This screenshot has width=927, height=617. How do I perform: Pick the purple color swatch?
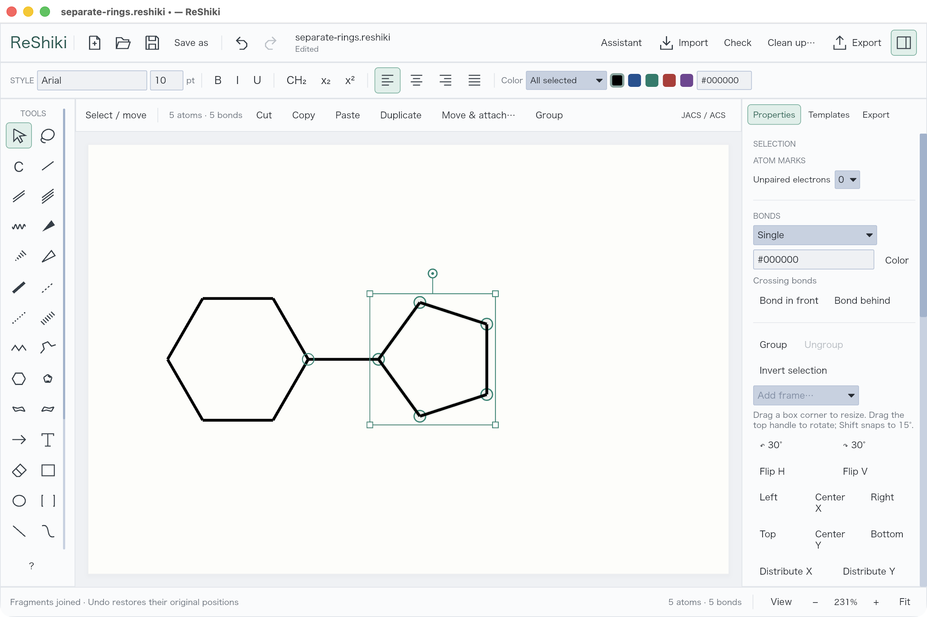686,80
